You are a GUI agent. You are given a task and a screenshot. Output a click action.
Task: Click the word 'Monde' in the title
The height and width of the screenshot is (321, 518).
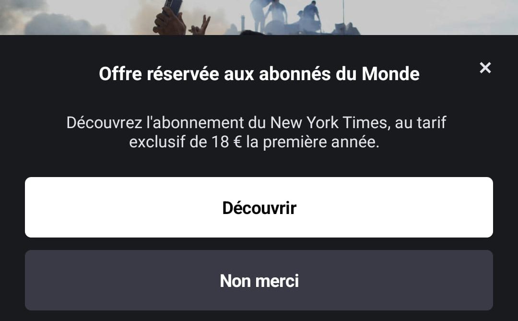point(390,74)
